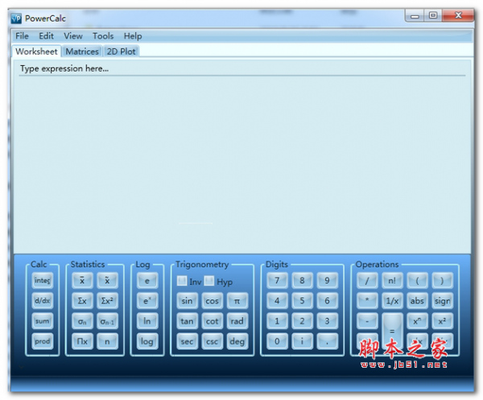Click the π constant button
Image resolution: width=483 pixels, height=400 pixels.
(237, 300)
